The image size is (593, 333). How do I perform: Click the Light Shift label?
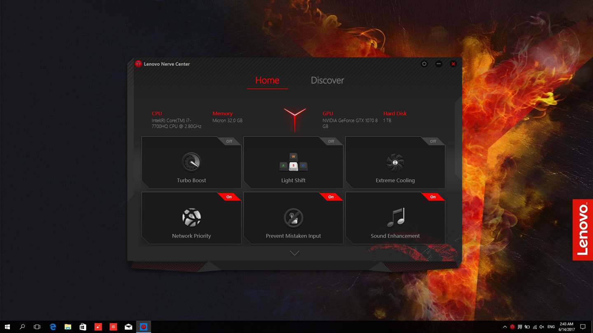[293, 180]
